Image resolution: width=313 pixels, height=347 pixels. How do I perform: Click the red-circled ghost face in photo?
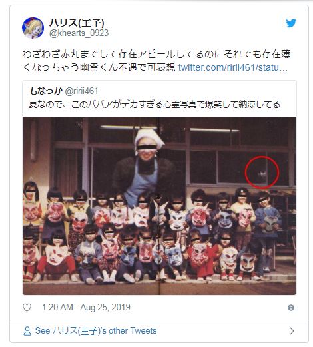pyautogui.click(x=262, y=173)
